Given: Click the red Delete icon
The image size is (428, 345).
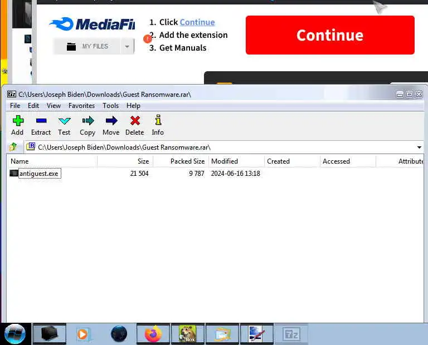Looking at the screenshot, I should (x=135, y=120).
